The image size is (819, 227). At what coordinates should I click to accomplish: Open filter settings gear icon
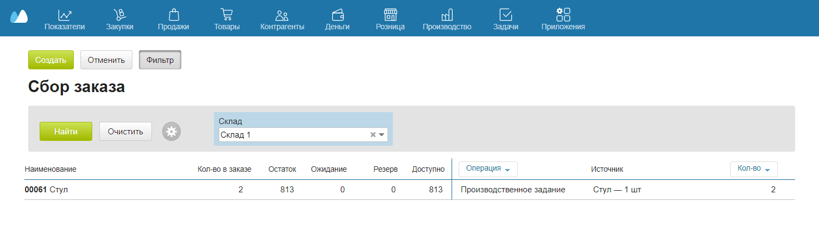172,131
